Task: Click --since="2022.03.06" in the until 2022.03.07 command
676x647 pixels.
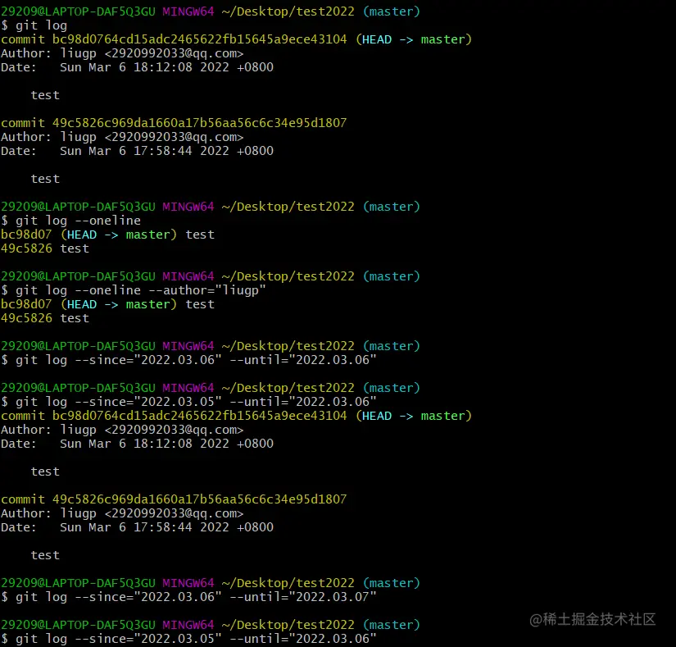Action: 148,598
